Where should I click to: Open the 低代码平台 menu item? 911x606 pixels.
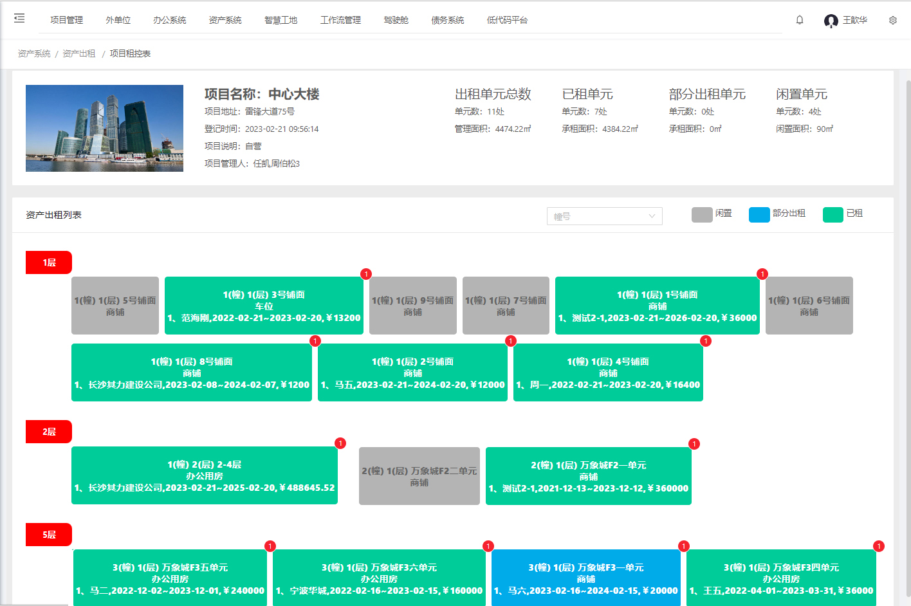507,21
